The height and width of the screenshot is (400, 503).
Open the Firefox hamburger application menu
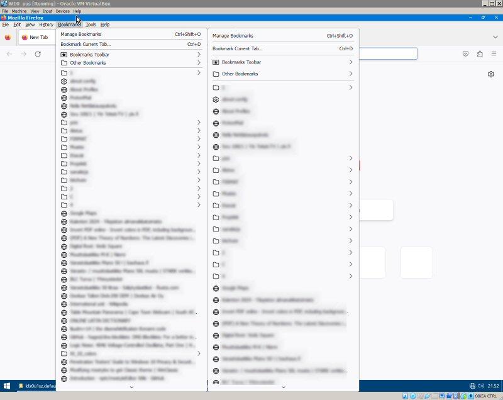click(x=494, y=54)
